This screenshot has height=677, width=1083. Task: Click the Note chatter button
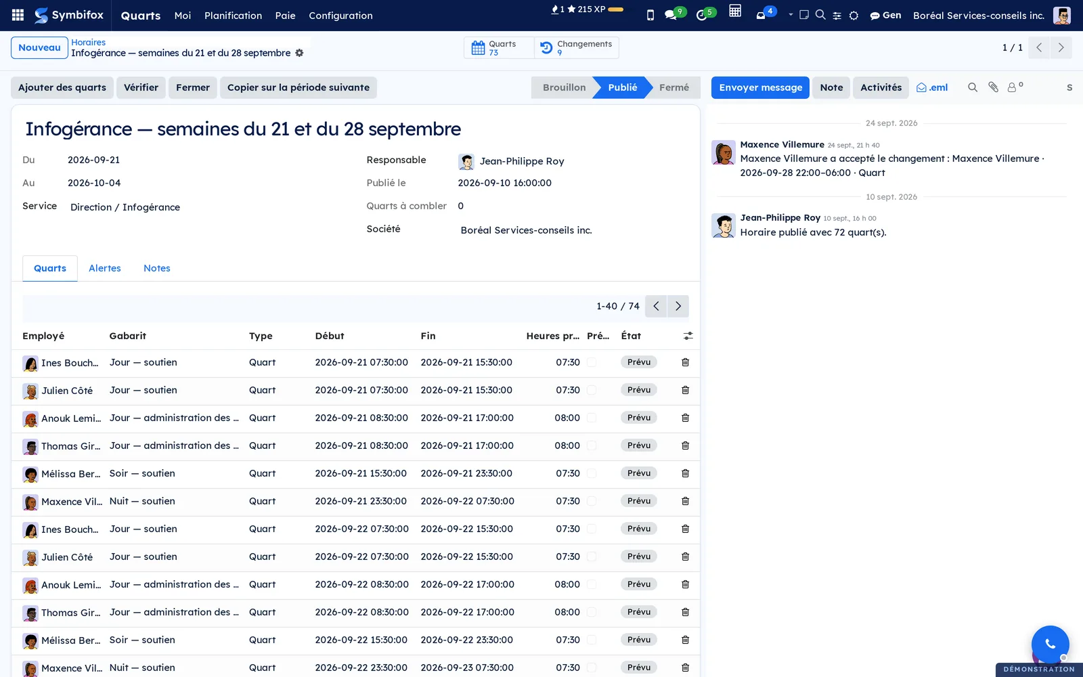click(831, 87)
